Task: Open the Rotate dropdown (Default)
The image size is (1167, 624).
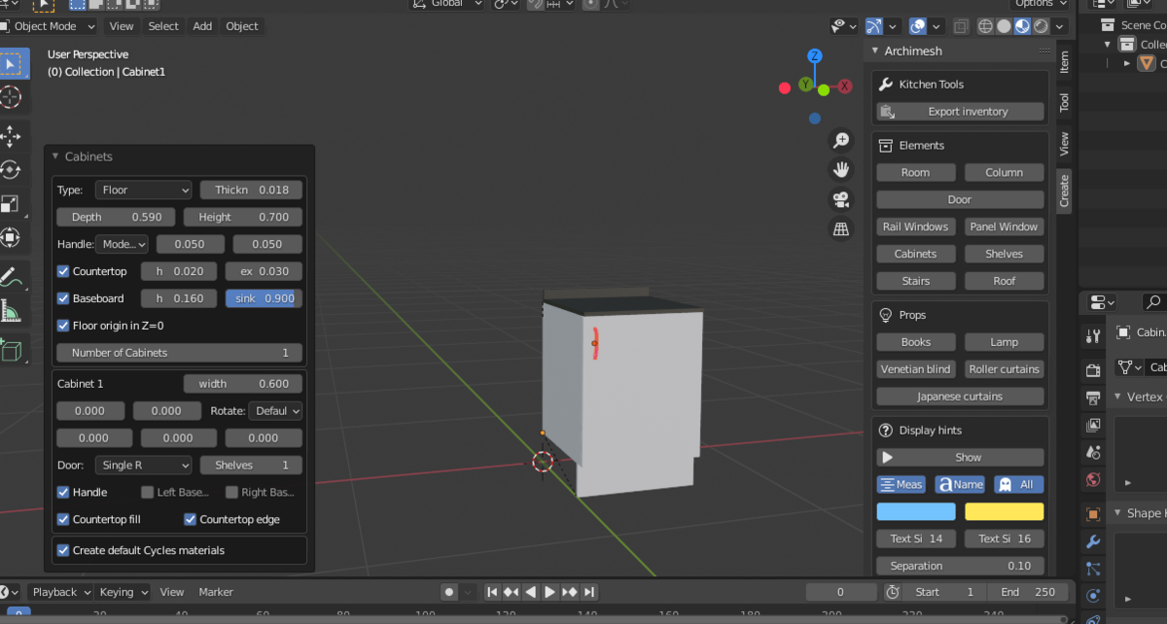Action: tap(275, 411)
